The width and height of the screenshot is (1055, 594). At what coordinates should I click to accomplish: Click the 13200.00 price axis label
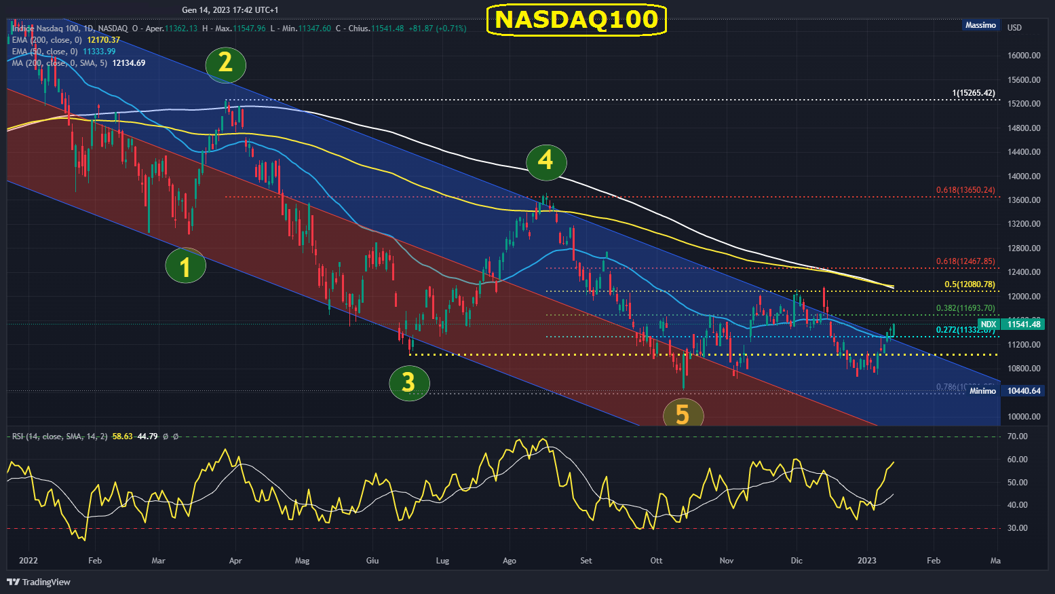[1024, 224]
